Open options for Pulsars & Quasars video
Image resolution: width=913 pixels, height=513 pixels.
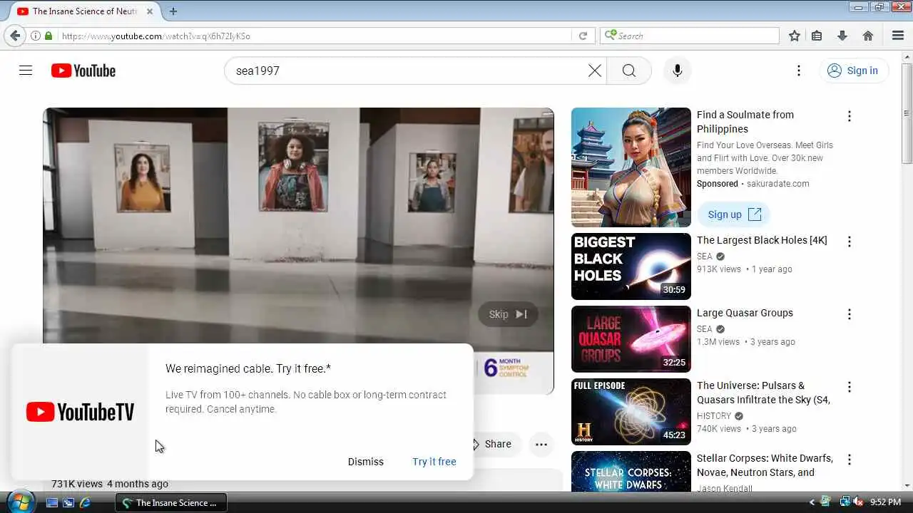849,387
